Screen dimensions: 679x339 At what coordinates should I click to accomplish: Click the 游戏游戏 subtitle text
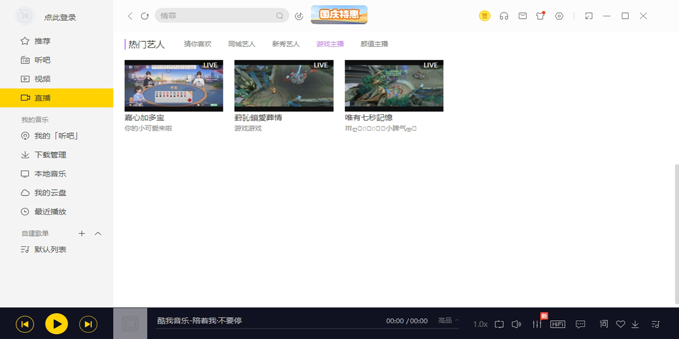click(248, 129)
